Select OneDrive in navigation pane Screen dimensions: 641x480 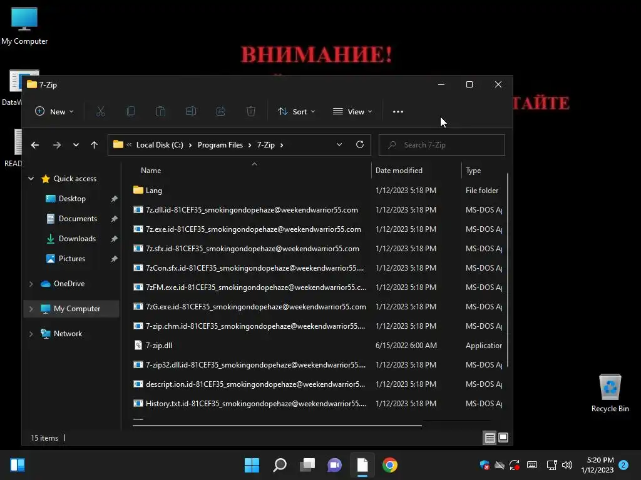coord(69,284)
